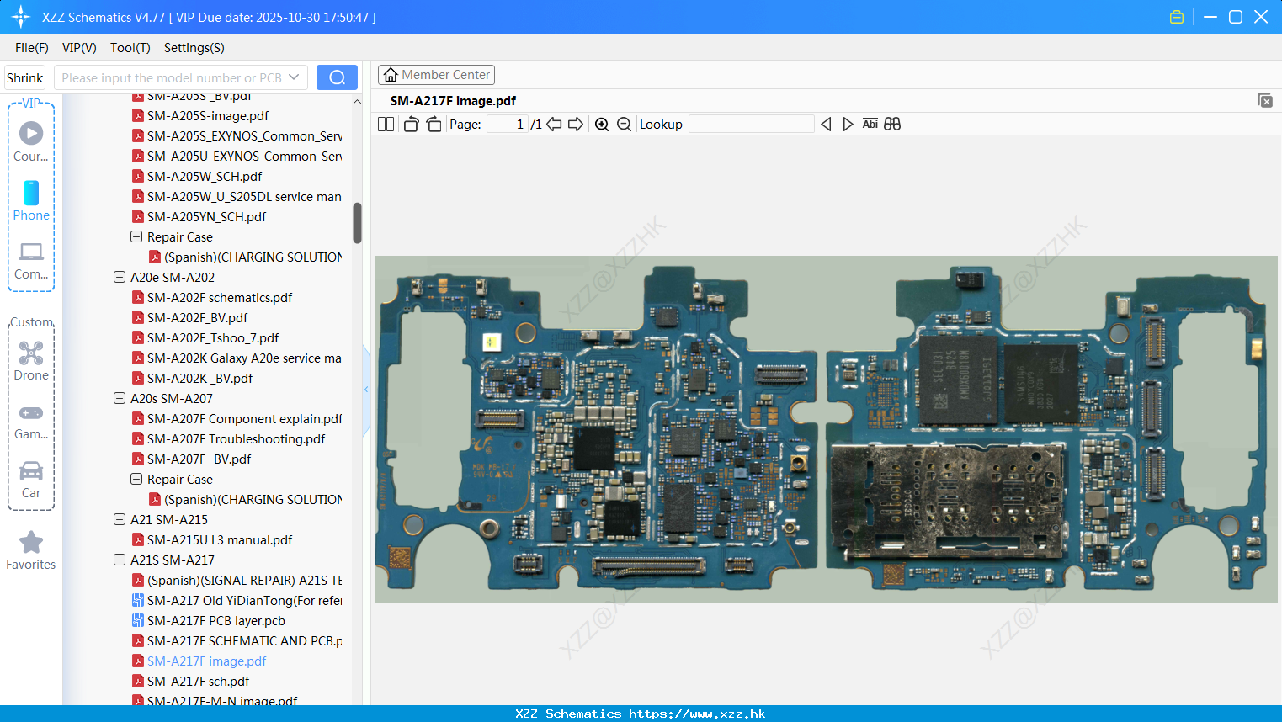Close the document tab panel icon

tap(1265, 100)
